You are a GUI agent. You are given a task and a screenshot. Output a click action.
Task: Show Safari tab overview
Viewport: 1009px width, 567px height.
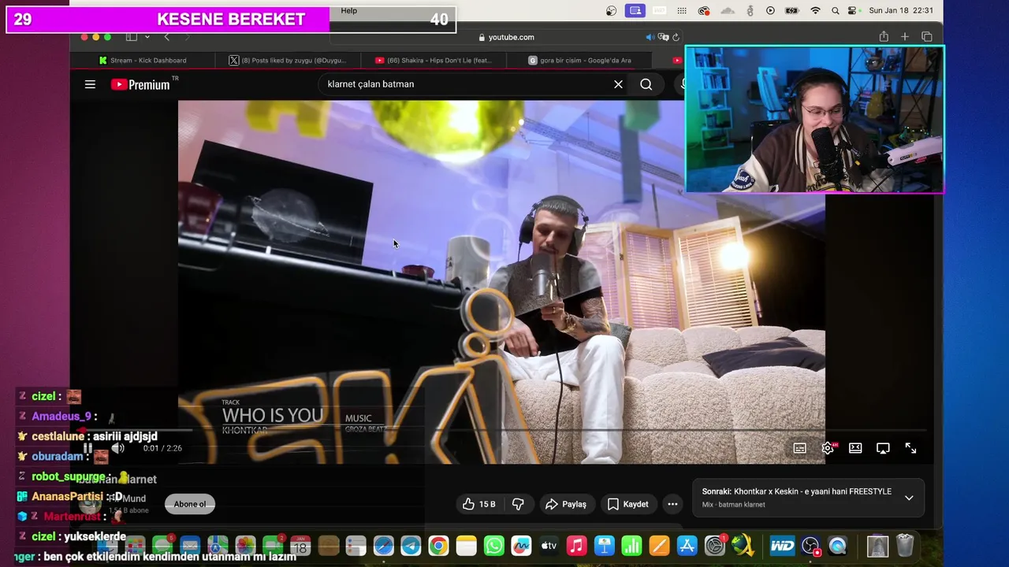(927, 37)
